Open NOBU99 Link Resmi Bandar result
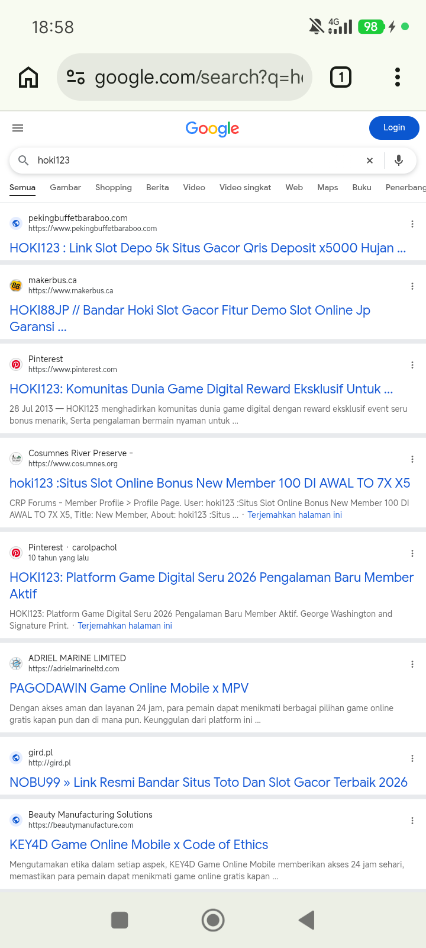 pyautogui.click(x=208, y=782)
